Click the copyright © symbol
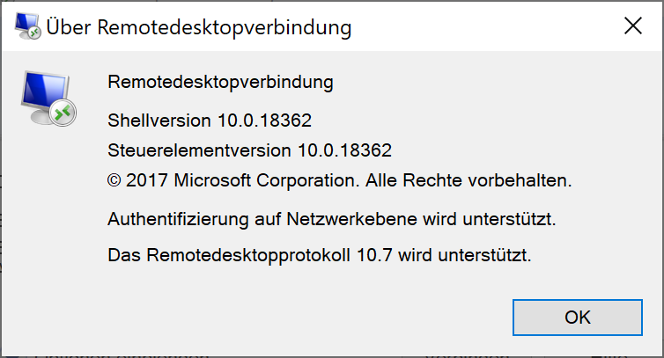This screenshot has height=358, width=664. click(x=114, y=180)
